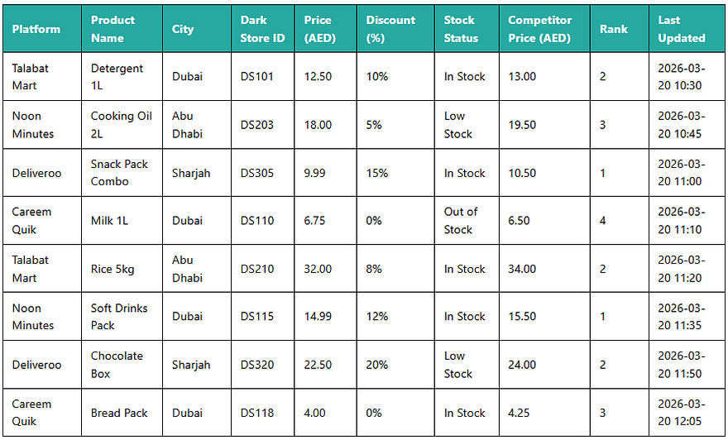Click the Snack Pack Combo cell
This screenshot has width=728, height=440.
(x=122, y=173)
